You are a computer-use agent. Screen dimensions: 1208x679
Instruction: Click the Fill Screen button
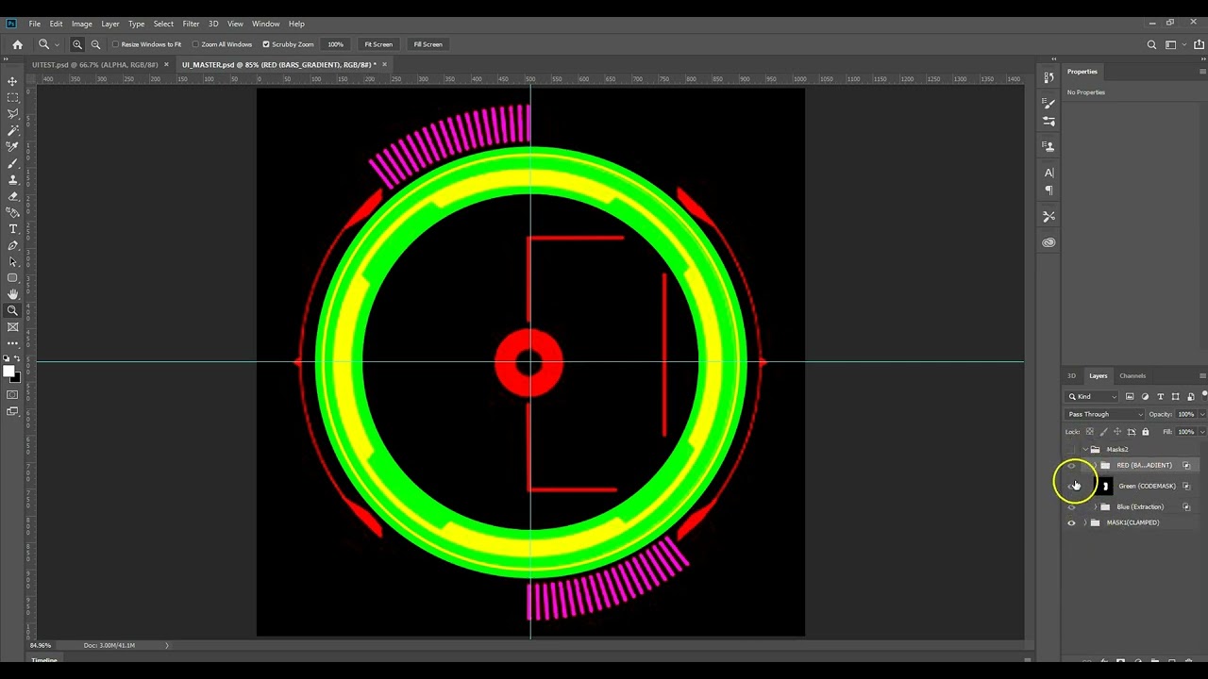coord(428,44)
